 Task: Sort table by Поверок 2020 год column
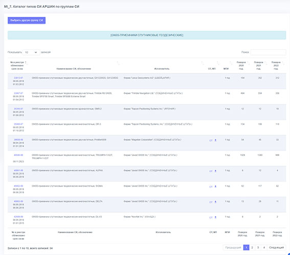pyautogui.click(x=249, y=63)
